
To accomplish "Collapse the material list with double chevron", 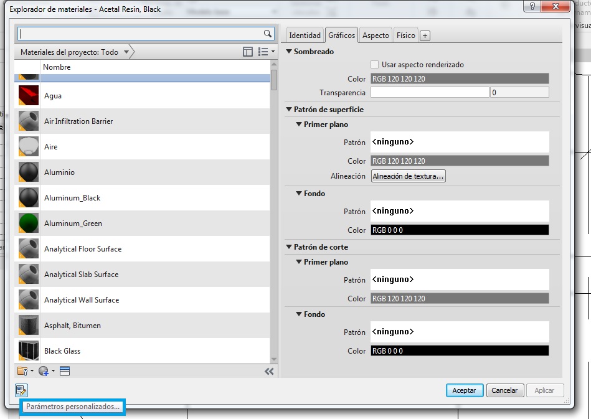I will 269,371.
